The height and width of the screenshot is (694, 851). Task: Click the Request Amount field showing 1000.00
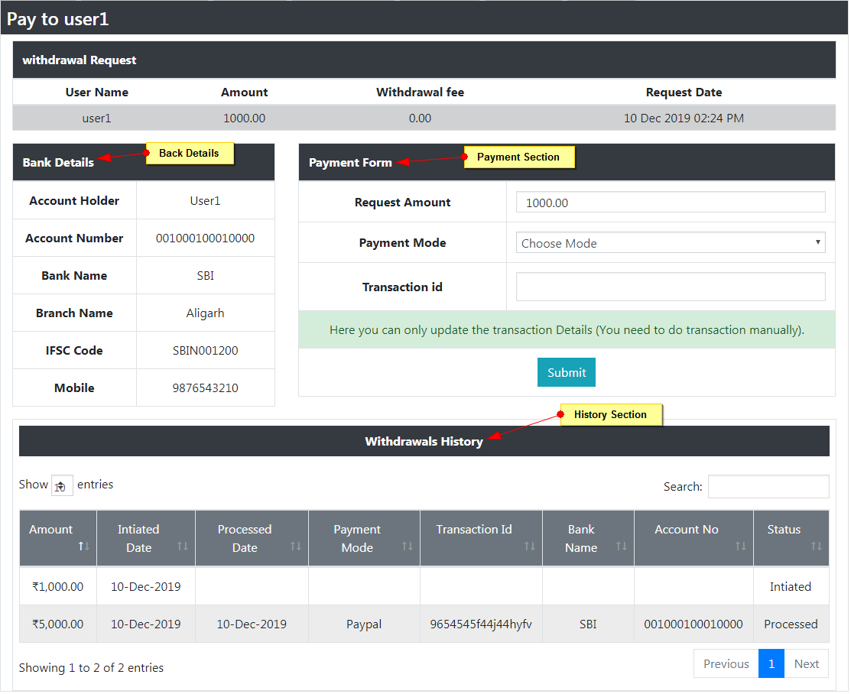coord(670,202)
